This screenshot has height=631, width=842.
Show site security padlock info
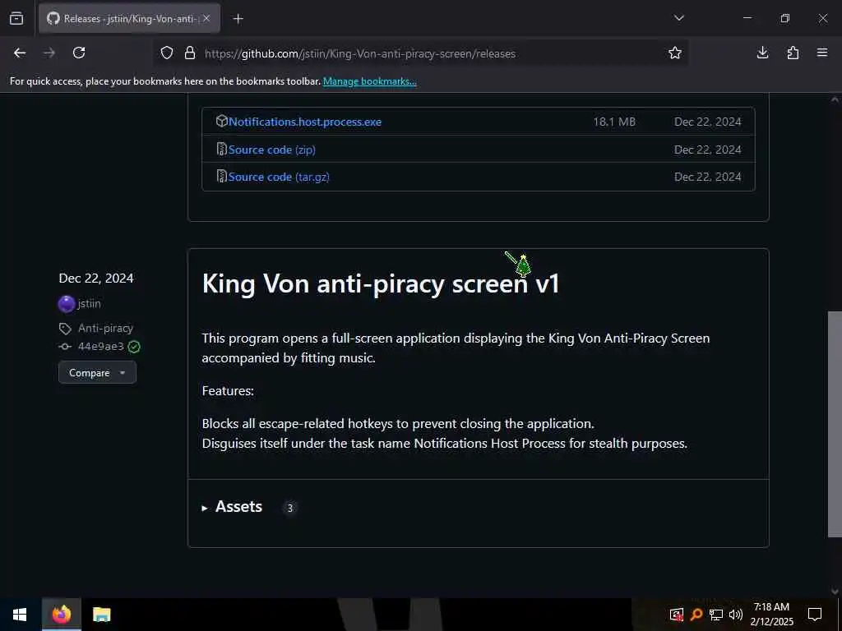click(190, 53)
